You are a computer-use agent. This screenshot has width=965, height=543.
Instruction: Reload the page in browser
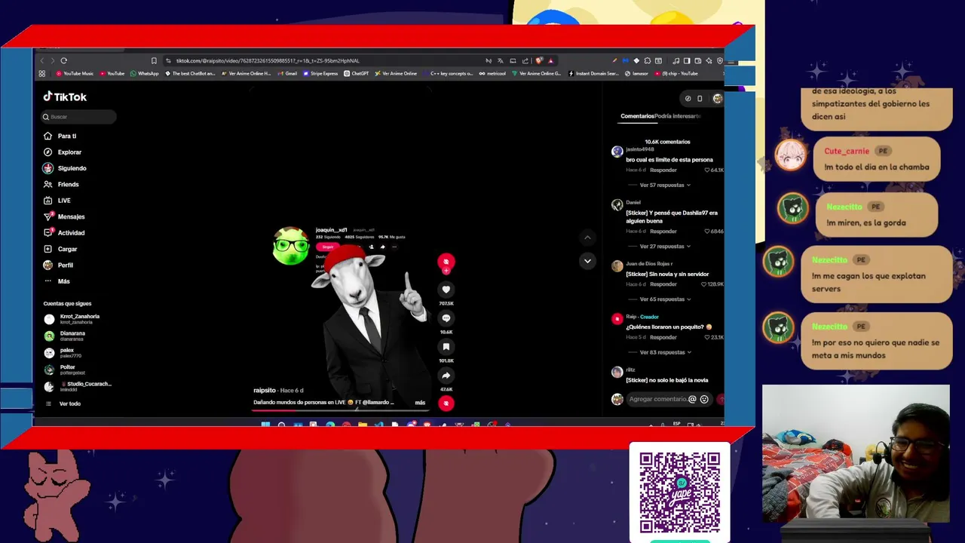[64, 61]
